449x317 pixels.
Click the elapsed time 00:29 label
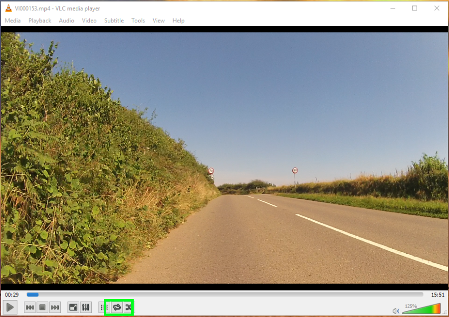(x=12, y=295)
